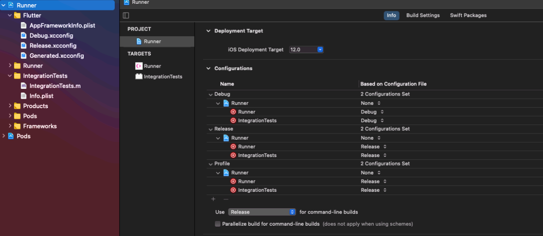Click the IntegrationTests.m file icon

(24, 86)
